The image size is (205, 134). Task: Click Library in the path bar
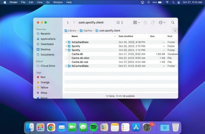tap(70, 31)
